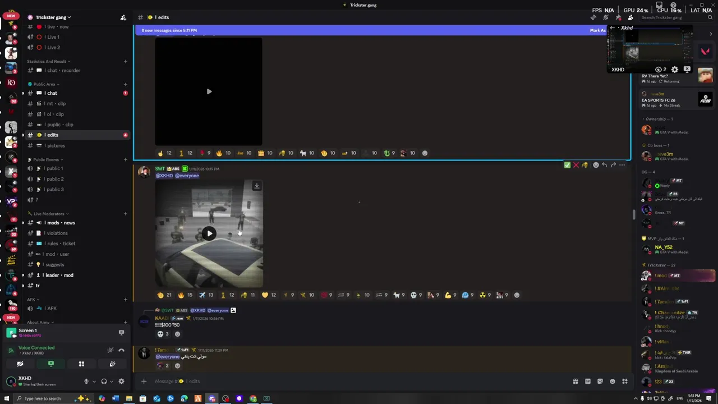Open input device dropdown beside microphone
This screenshot has height=404, width=718.
(x=94, y=382)
